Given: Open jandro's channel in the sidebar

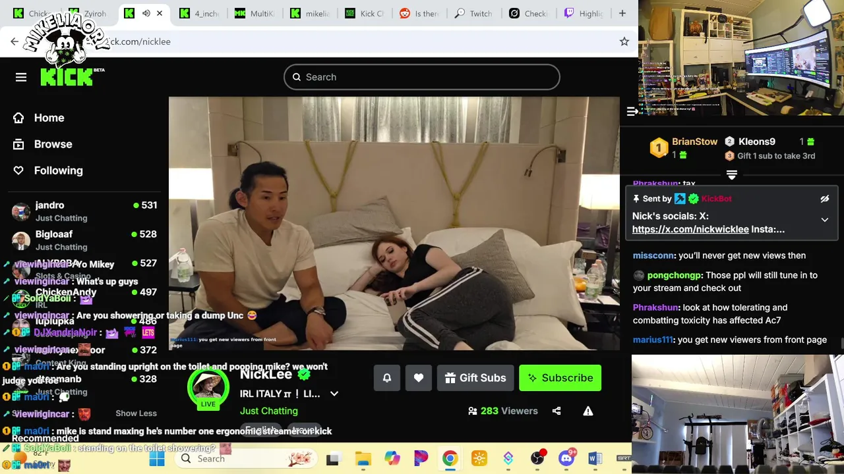Looking at the screenshot, I should 84,211.
